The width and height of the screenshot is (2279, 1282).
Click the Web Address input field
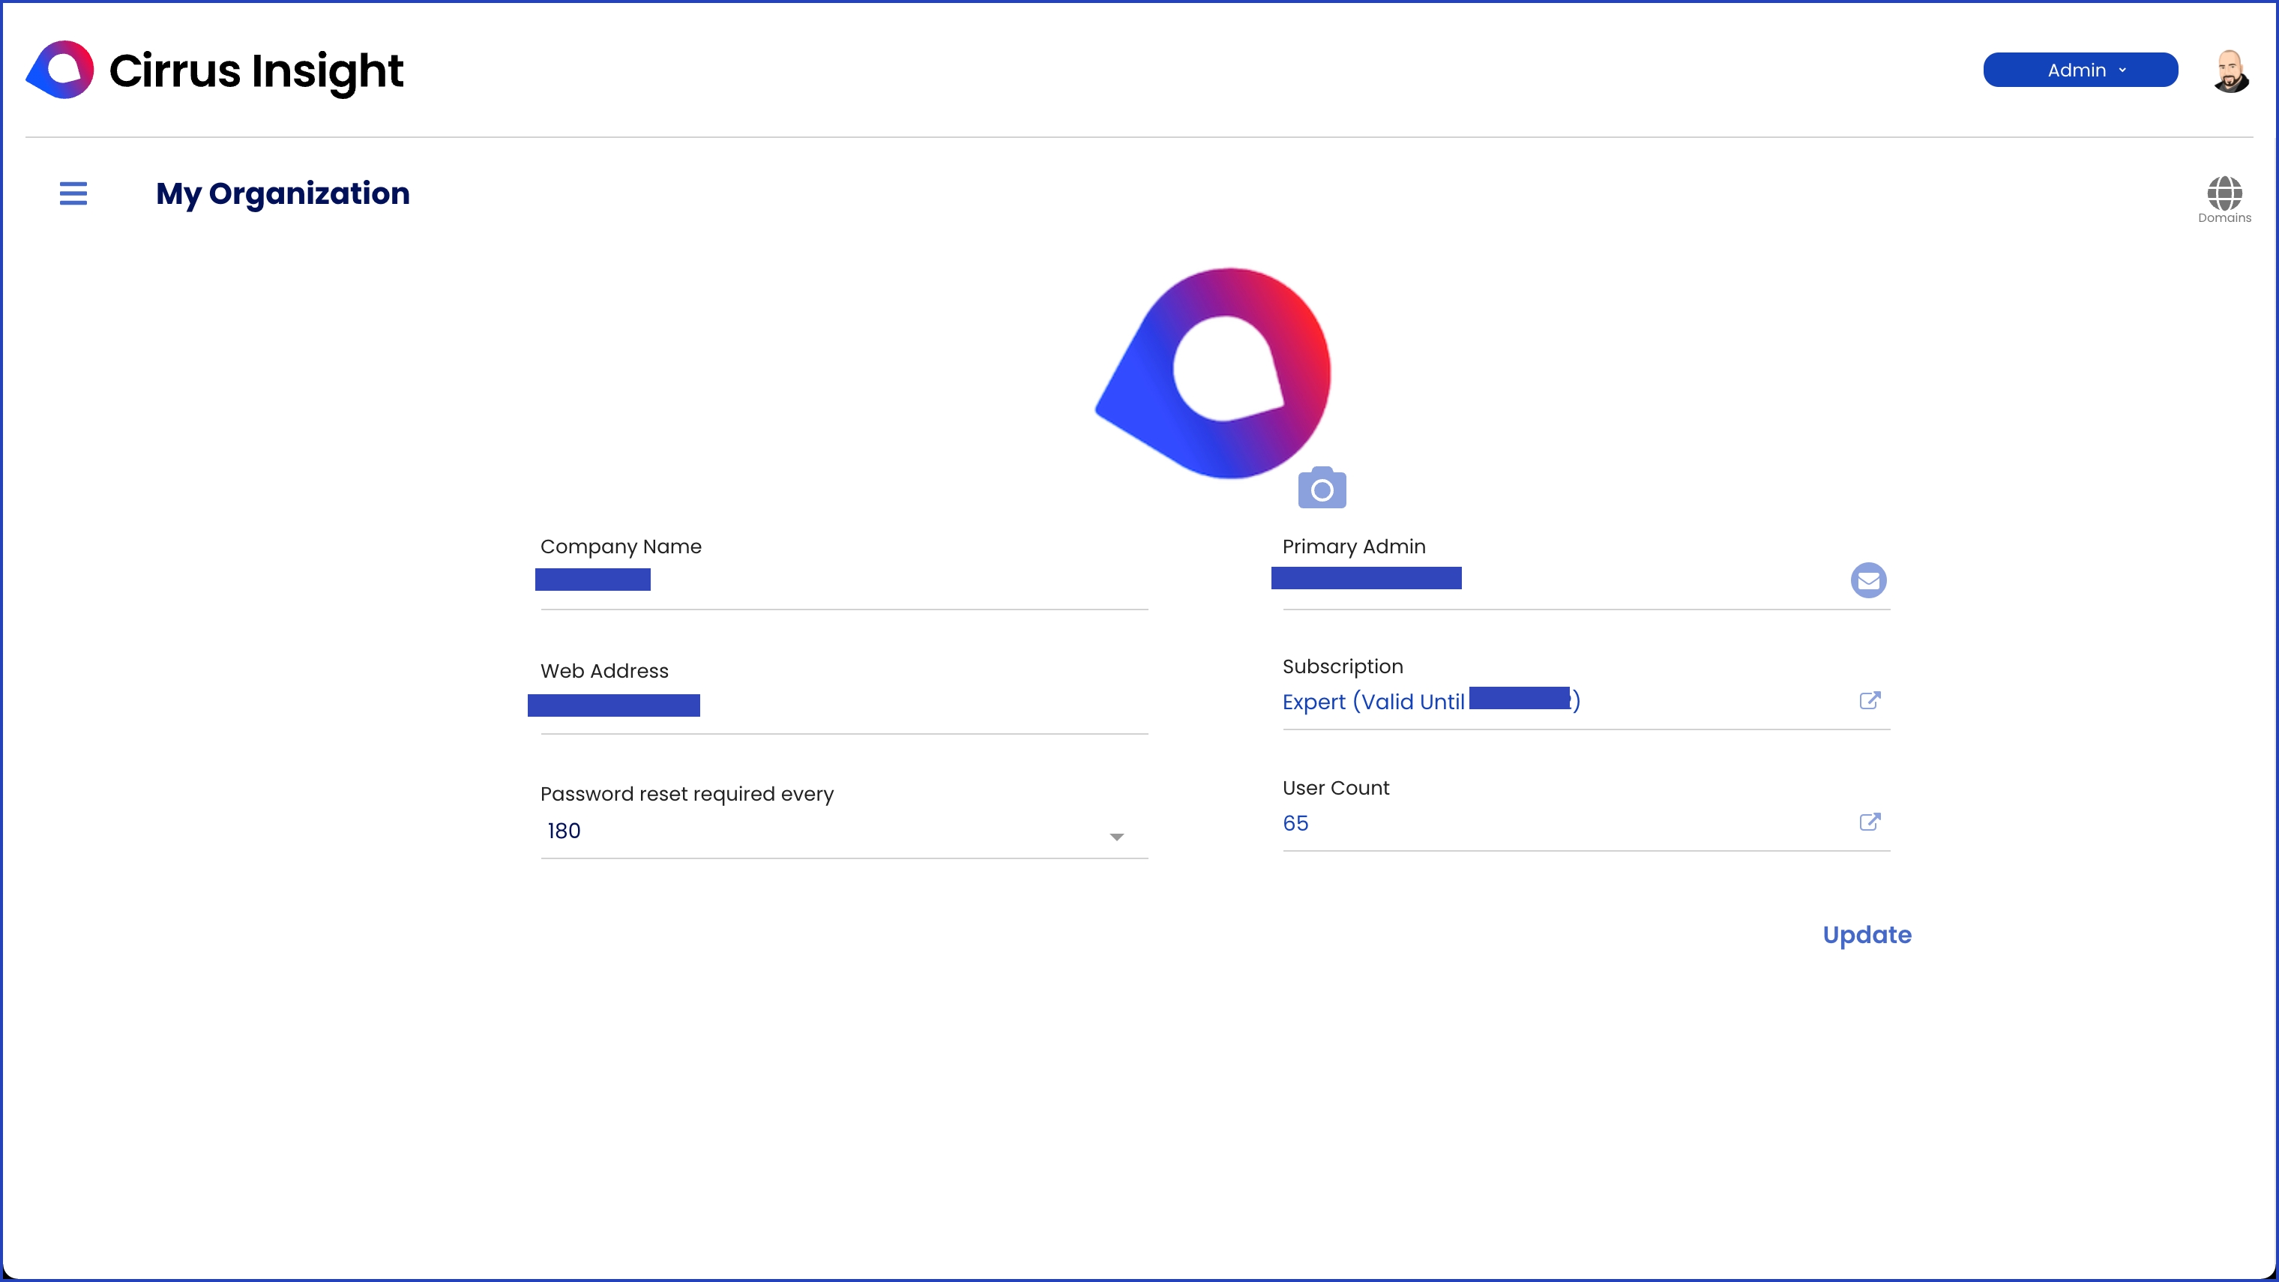pyautogui.click(x=844, y=707)
